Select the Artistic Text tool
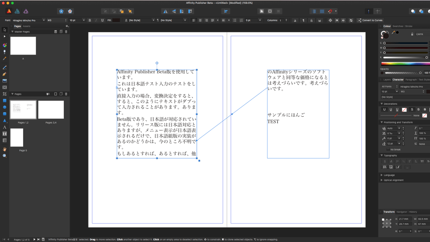The height and width of the screenshot is (242, 430). coord(4,127)
